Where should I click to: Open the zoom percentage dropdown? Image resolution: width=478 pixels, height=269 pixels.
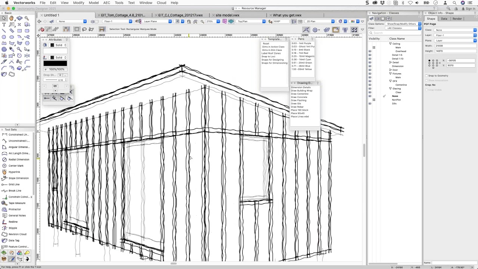[213, 21]
